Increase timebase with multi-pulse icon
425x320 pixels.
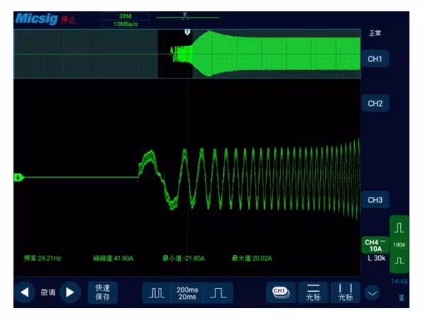tap(157, 293)
